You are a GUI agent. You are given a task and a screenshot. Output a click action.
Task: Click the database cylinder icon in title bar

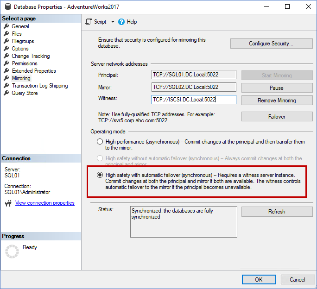(8, 6)
